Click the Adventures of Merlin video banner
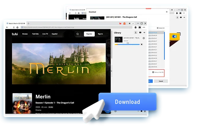 coord(59,64)
